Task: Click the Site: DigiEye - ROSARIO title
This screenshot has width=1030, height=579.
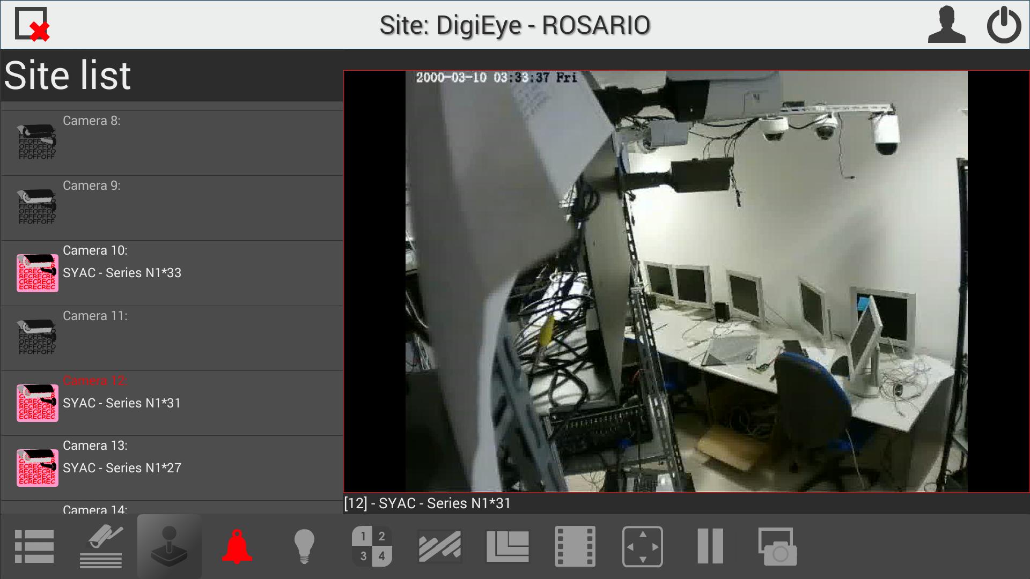Action: [x=515, y=25]
